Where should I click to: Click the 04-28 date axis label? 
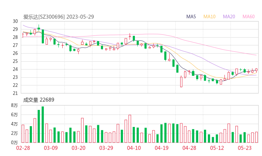[x=189, y=148]
